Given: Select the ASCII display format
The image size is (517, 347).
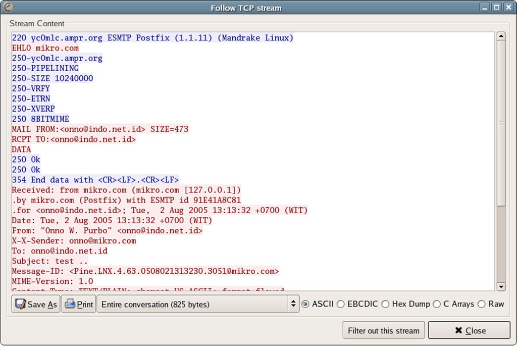Looking at the screenshot, I should click(x=305, y=304).
